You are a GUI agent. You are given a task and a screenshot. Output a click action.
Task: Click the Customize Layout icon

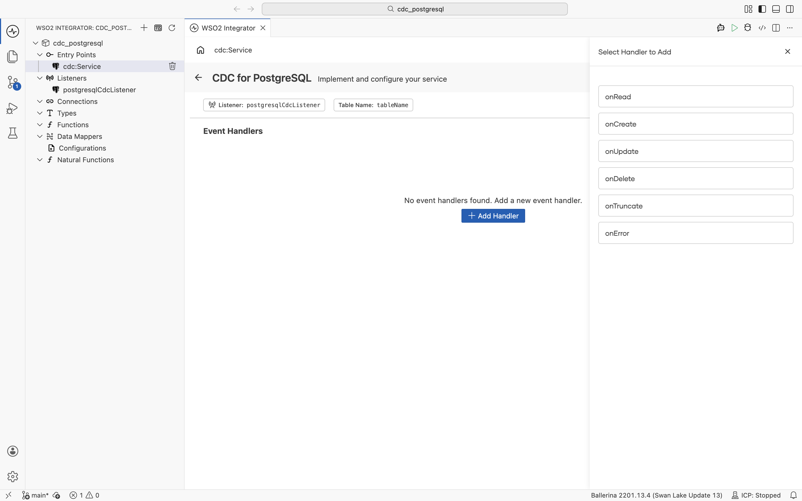748,9
